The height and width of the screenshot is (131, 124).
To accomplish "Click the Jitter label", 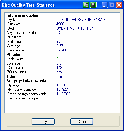I will (x=11, y=76).
